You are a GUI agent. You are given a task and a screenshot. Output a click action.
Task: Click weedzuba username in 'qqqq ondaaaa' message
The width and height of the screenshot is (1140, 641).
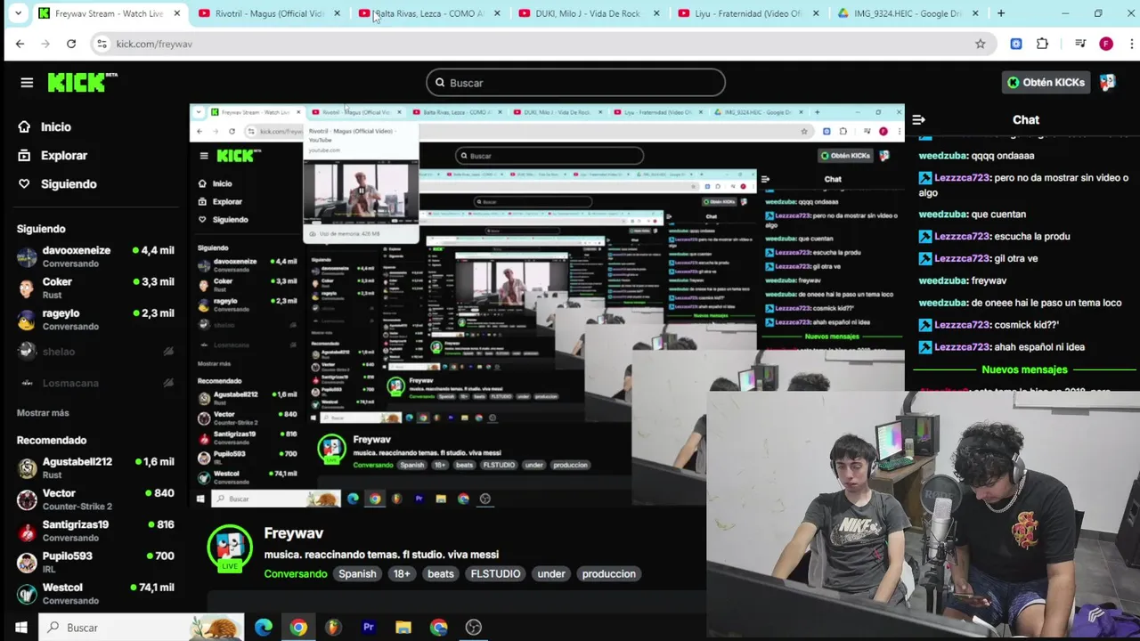[943, 156]
